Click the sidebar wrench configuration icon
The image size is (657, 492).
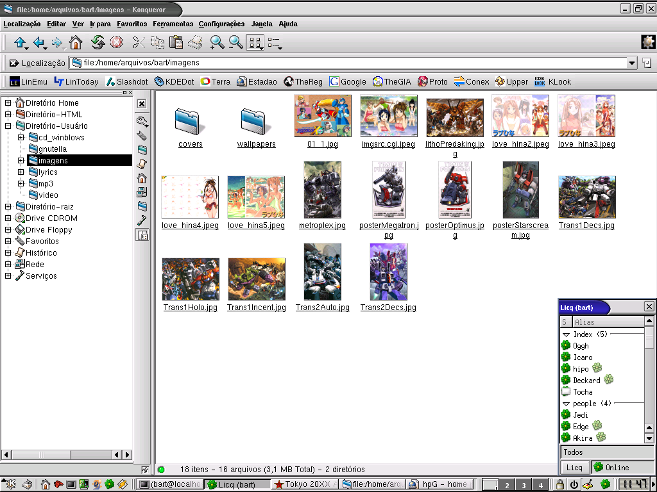point(142,121)
